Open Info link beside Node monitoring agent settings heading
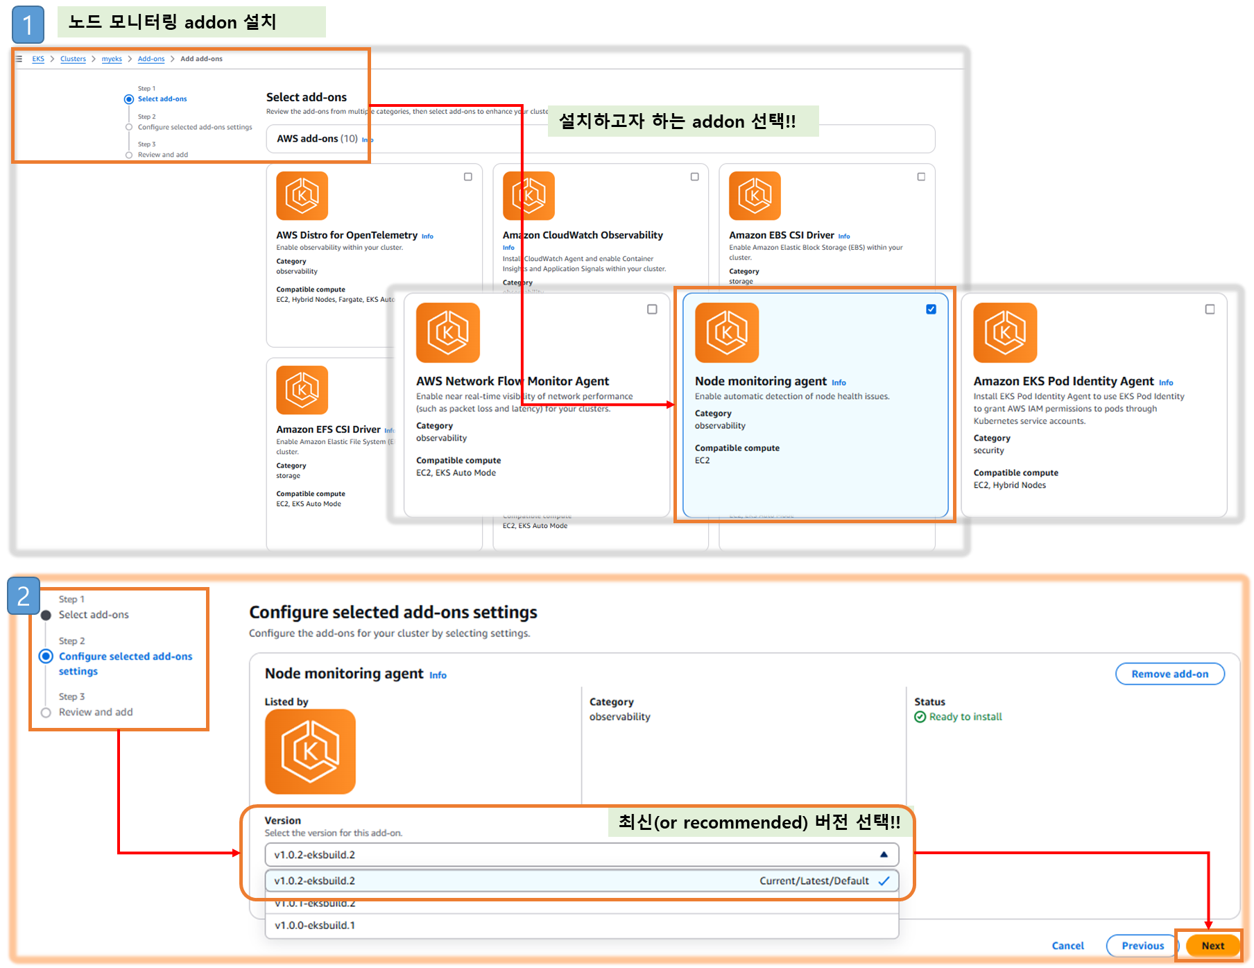 (x=438, y=675)
